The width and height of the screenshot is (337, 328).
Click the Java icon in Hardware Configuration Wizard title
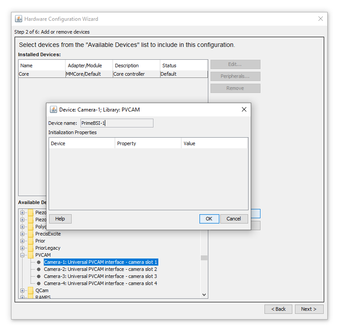coord(19,19)
